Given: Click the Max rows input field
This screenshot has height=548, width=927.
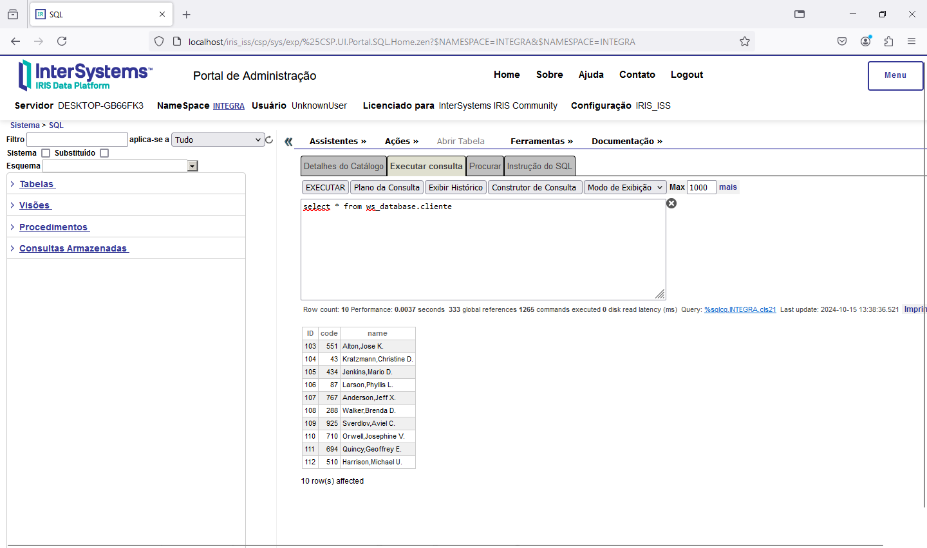Looking at the screenshot, I should coord(700,187).
